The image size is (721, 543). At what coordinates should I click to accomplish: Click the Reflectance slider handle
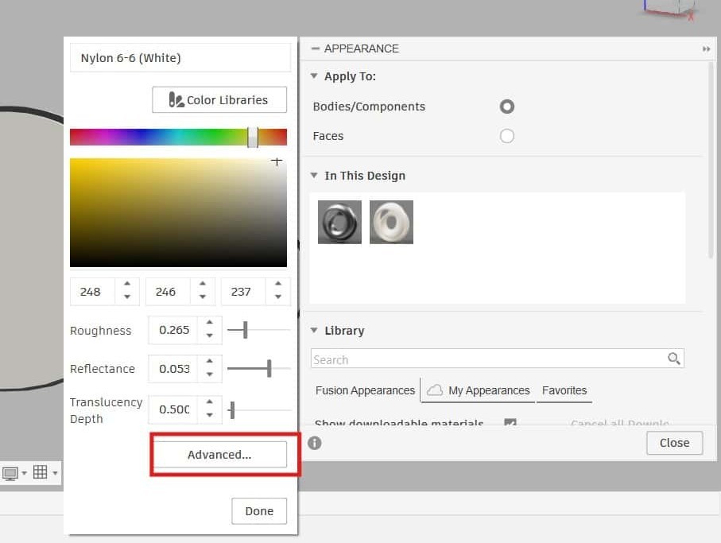coord(269,368)
